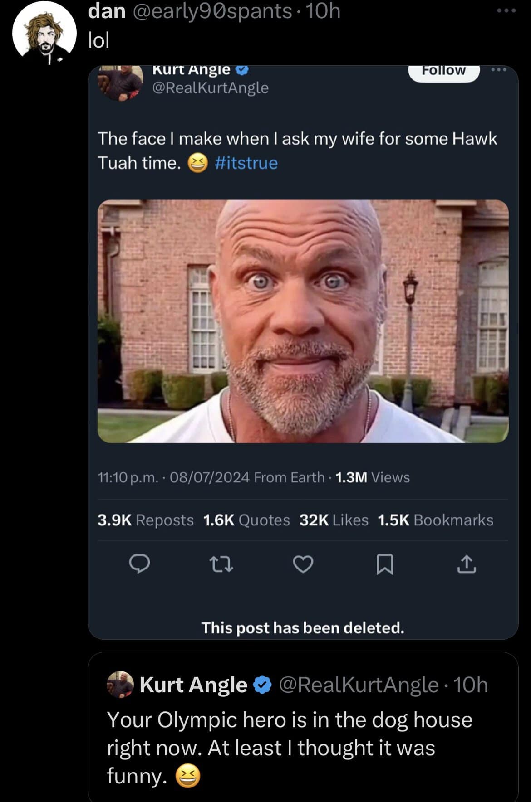View the 32K Likes count
531x802 pixels.
[334, 520]
